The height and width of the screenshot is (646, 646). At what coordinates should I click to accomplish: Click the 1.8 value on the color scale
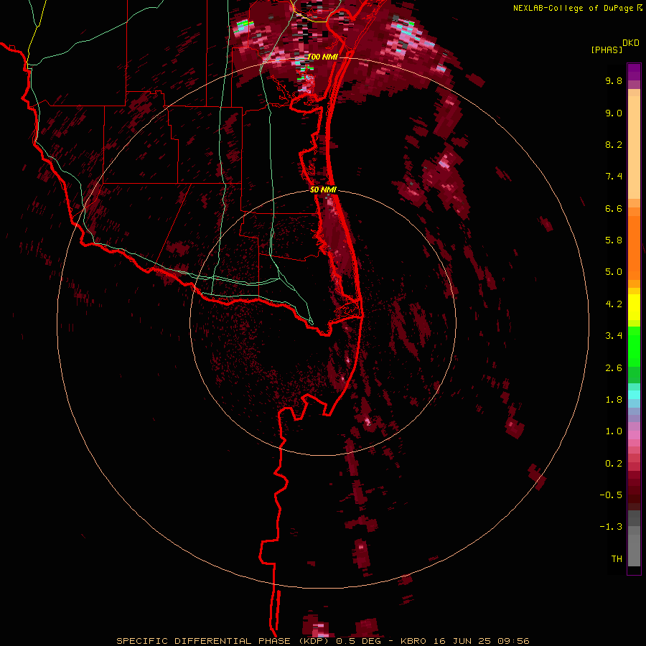pyautogui.click(x=614, y=400)
